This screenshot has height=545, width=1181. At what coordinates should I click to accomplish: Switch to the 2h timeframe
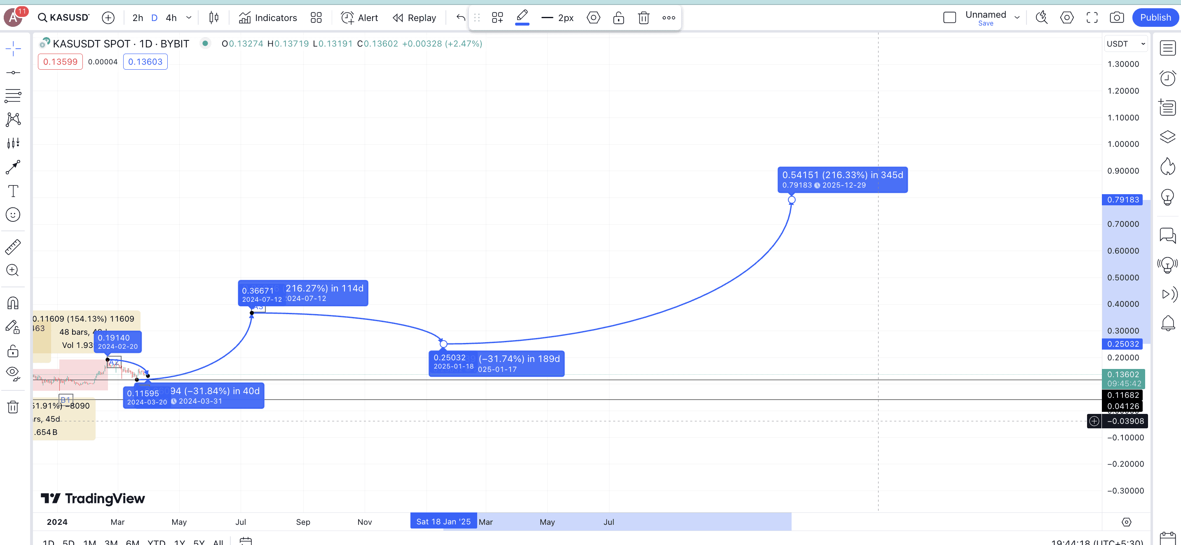click(138, 18)
